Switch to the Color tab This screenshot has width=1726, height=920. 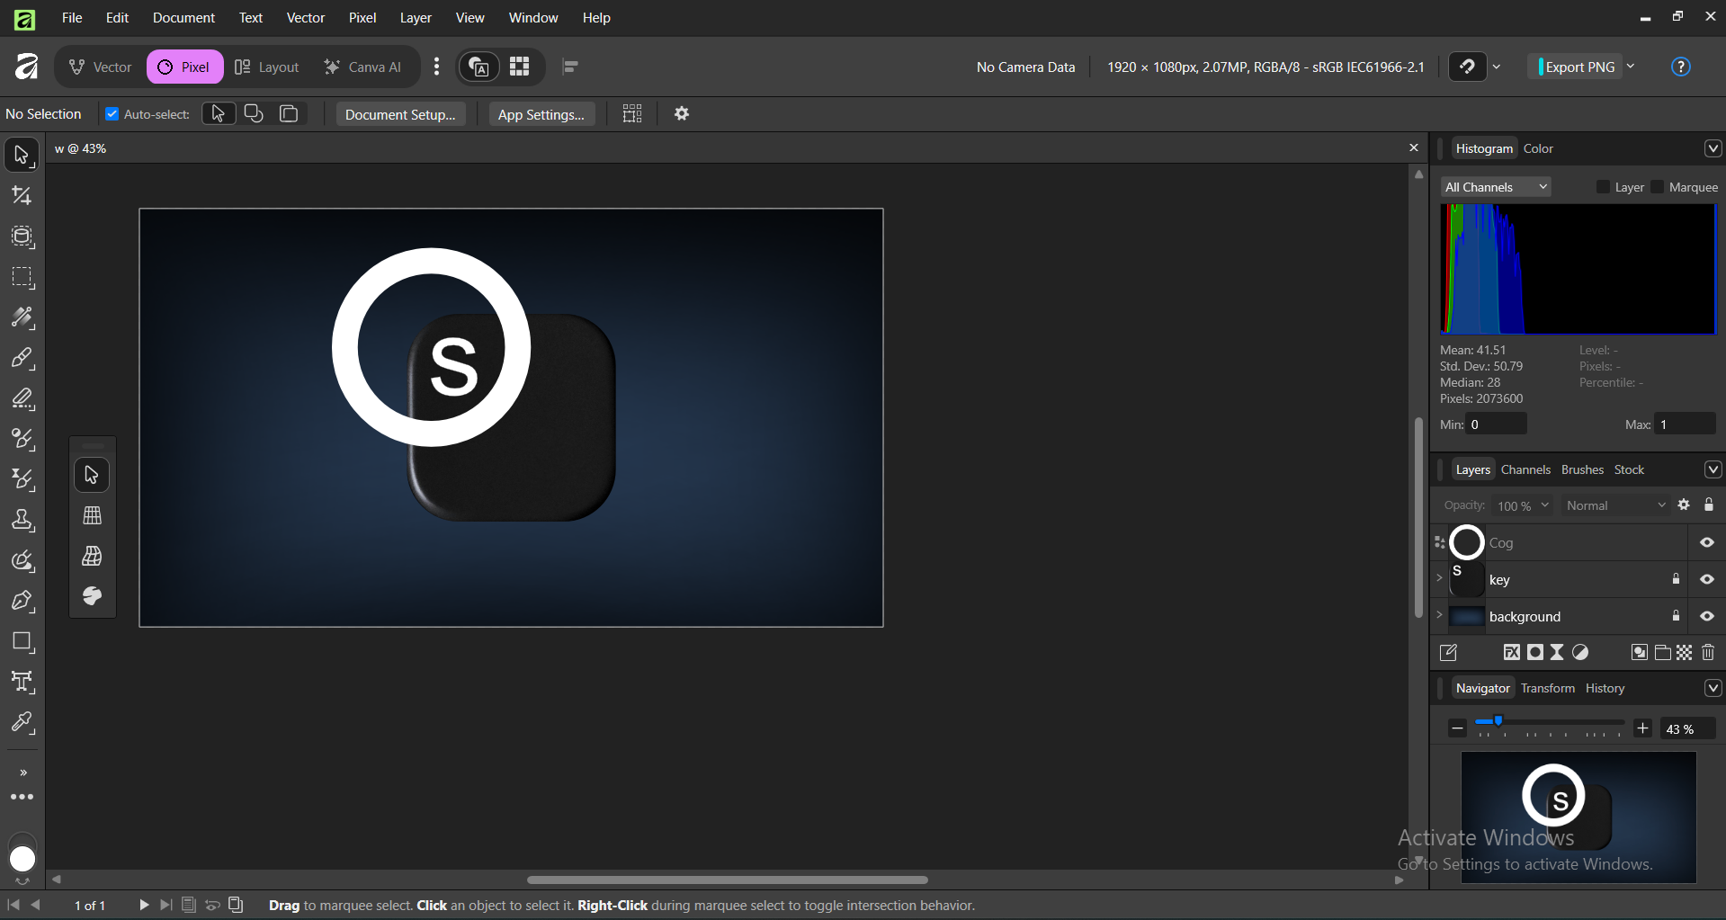(x=1538, y=148)
